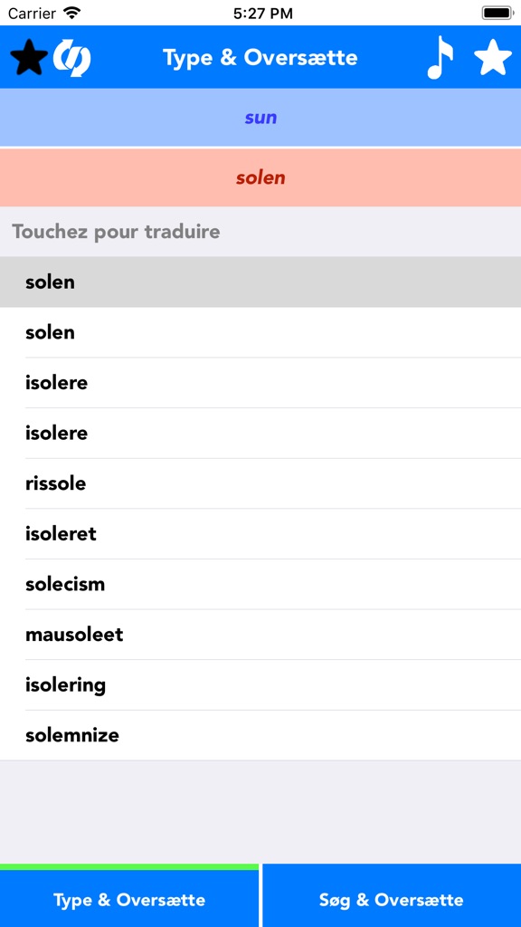The width and height of the screenshot is (521, 927).
Task: Select 'isolering' from the suggestions
Action: 260,685
